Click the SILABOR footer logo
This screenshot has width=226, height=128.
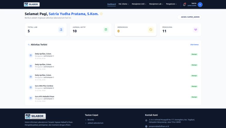(35, 116)
